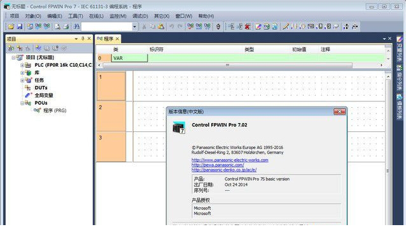Click the 初始值 column header
Screen dimensions: 406x234
(x=299, y=49)
